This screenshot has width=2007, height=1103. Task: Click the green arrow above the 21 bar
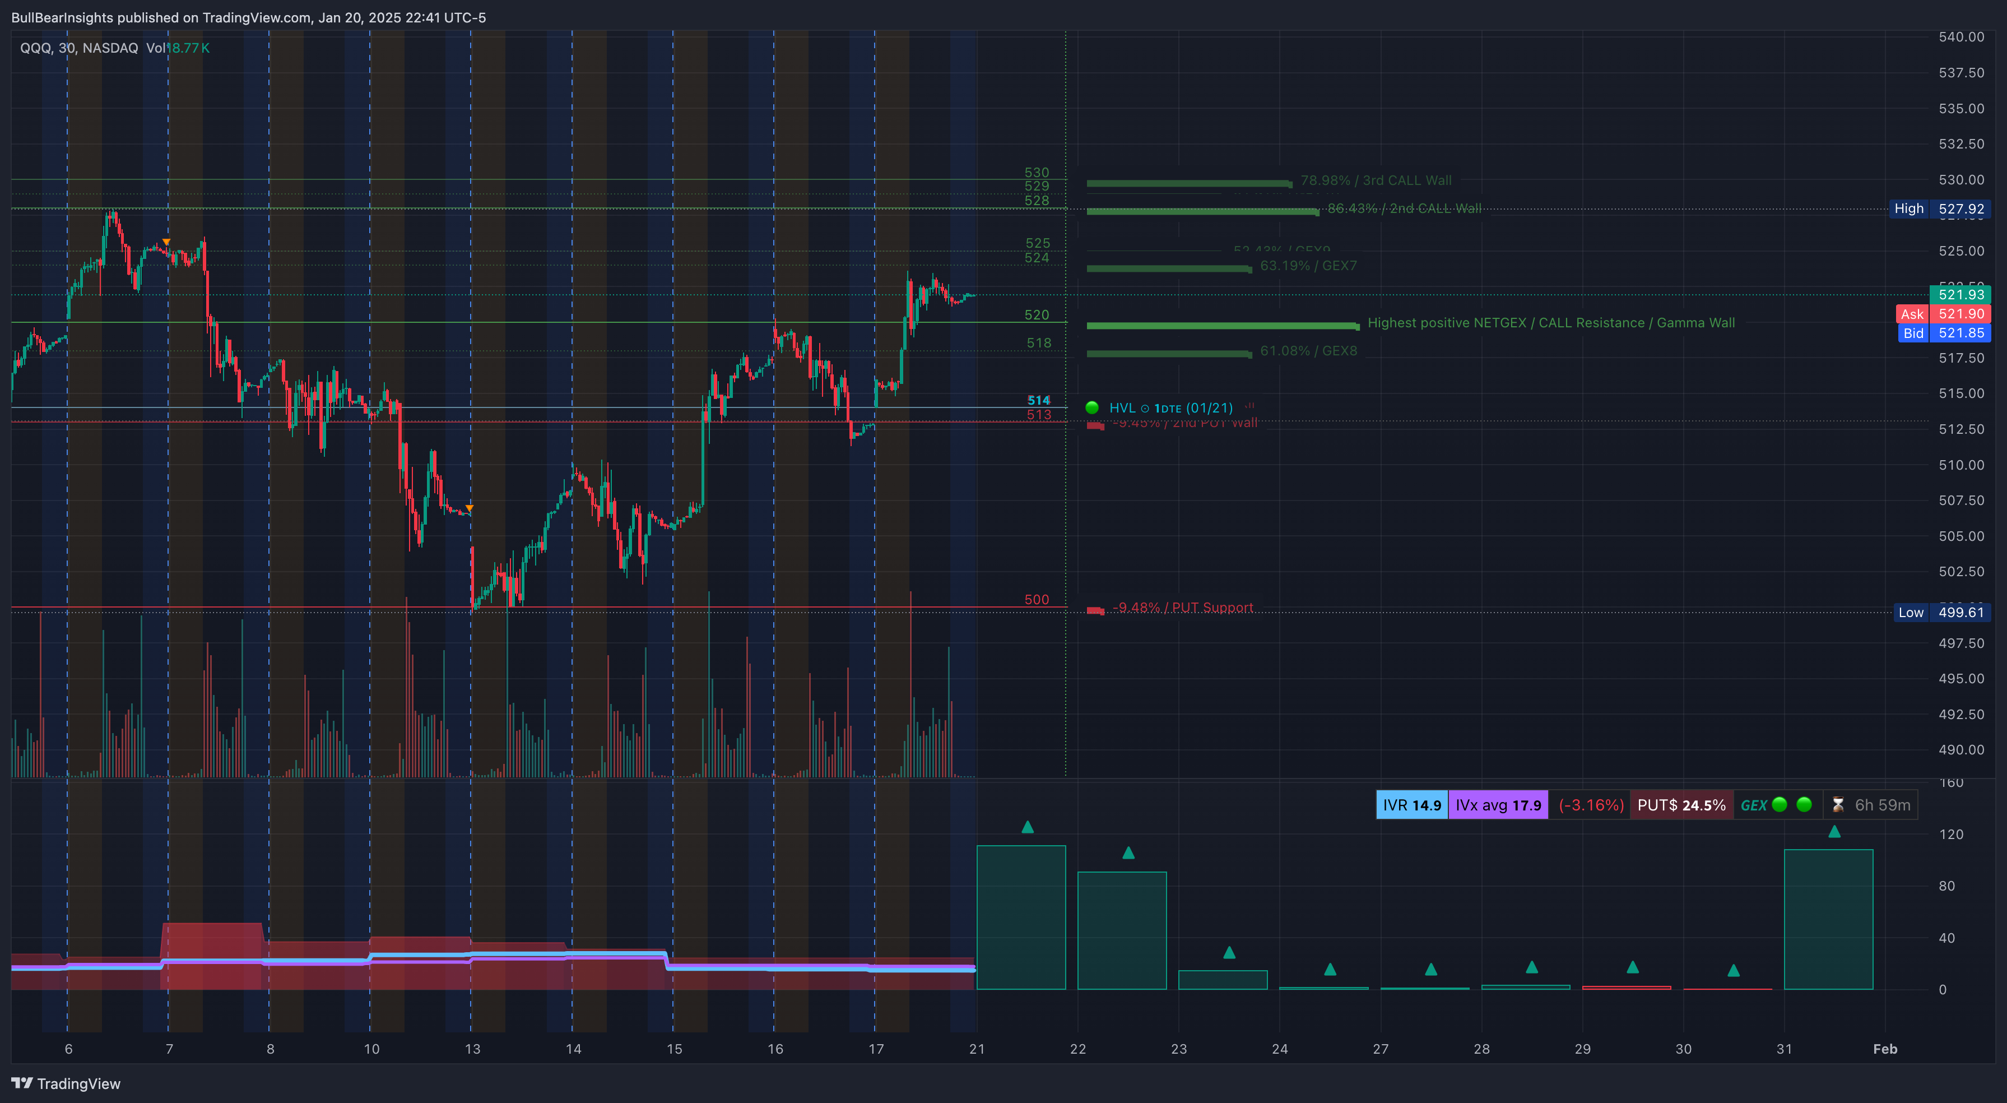pyautogui.click(x=1027, y=826)
